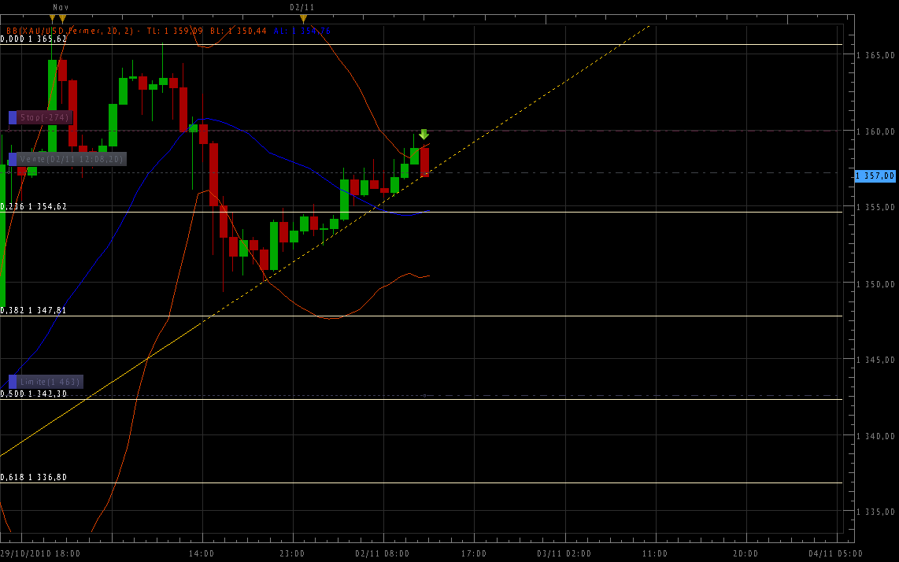
Task: Open the BB(XAU/USD) indicator label
Action: coord(71,31)
